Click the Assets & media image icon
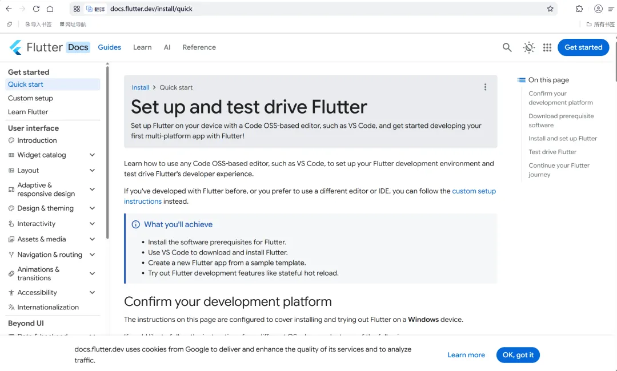Screen dimensions: 617x371 (11, 239)
